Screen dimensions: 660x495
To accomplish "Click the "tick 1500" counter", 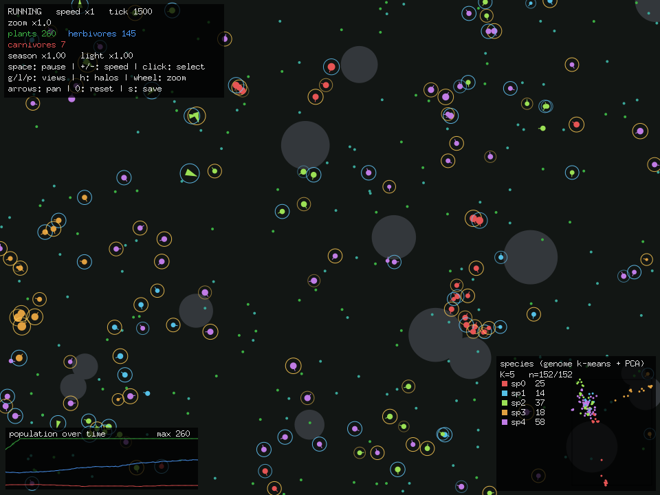I will (131, 12).
